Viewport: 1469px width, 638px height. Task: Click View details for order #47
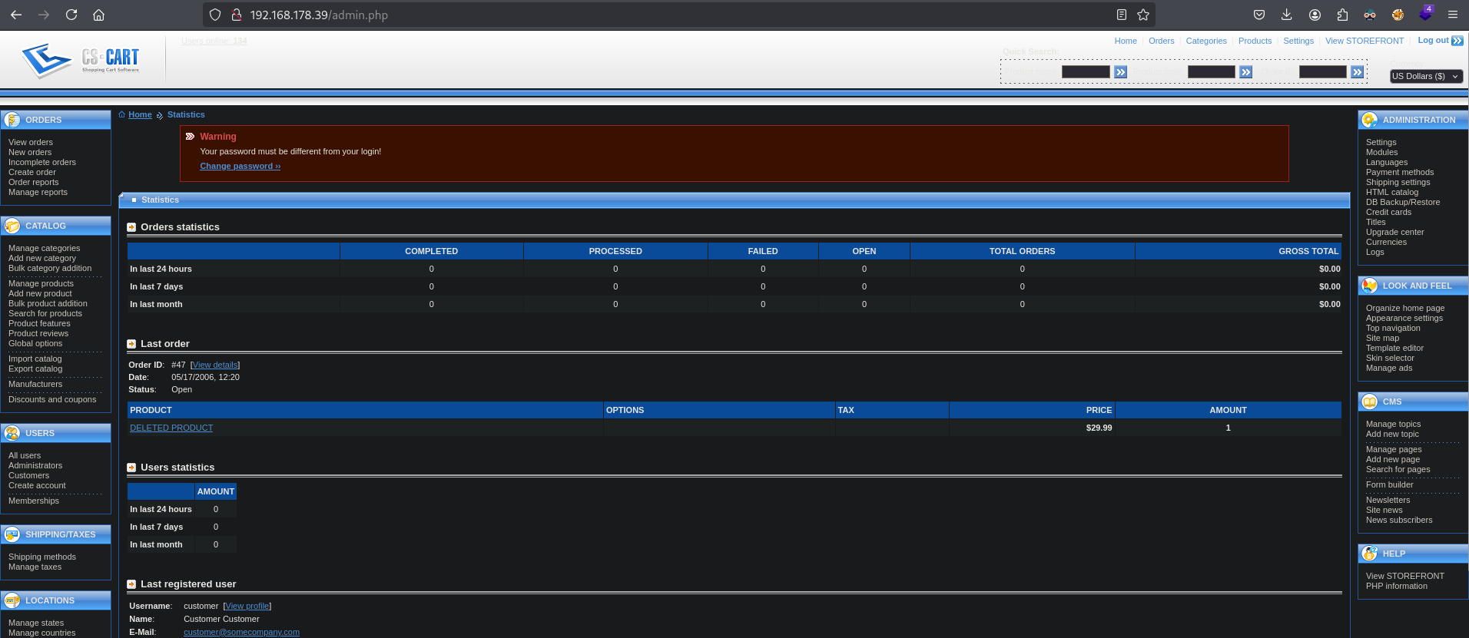215,365
